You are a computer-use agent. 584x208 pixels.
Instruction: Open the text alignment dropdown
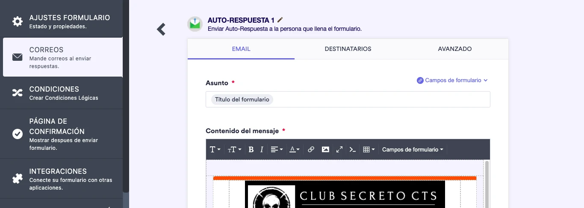[x=277, y=149]
